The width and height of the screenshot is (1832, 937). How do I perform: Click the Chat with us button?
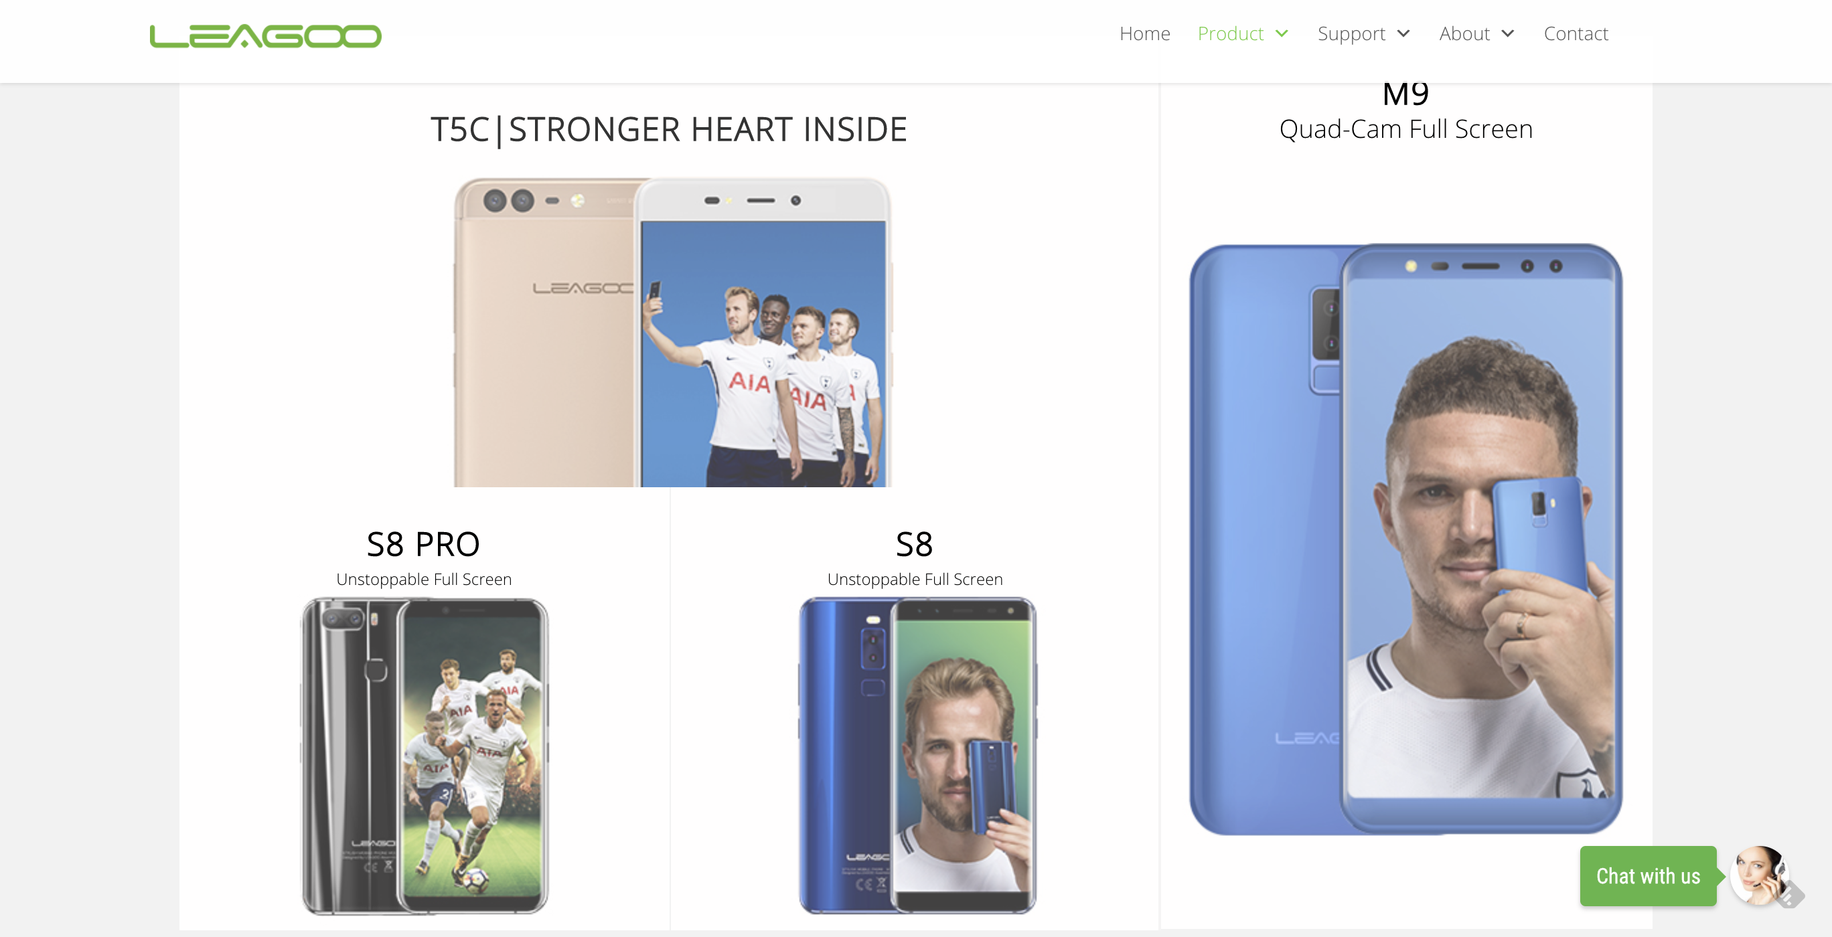coord(1648,876)
